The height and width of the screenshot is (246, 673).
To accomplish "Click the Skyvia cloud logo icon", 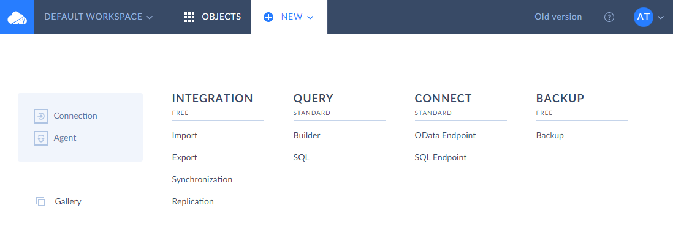I will click(x=17, y=17).
